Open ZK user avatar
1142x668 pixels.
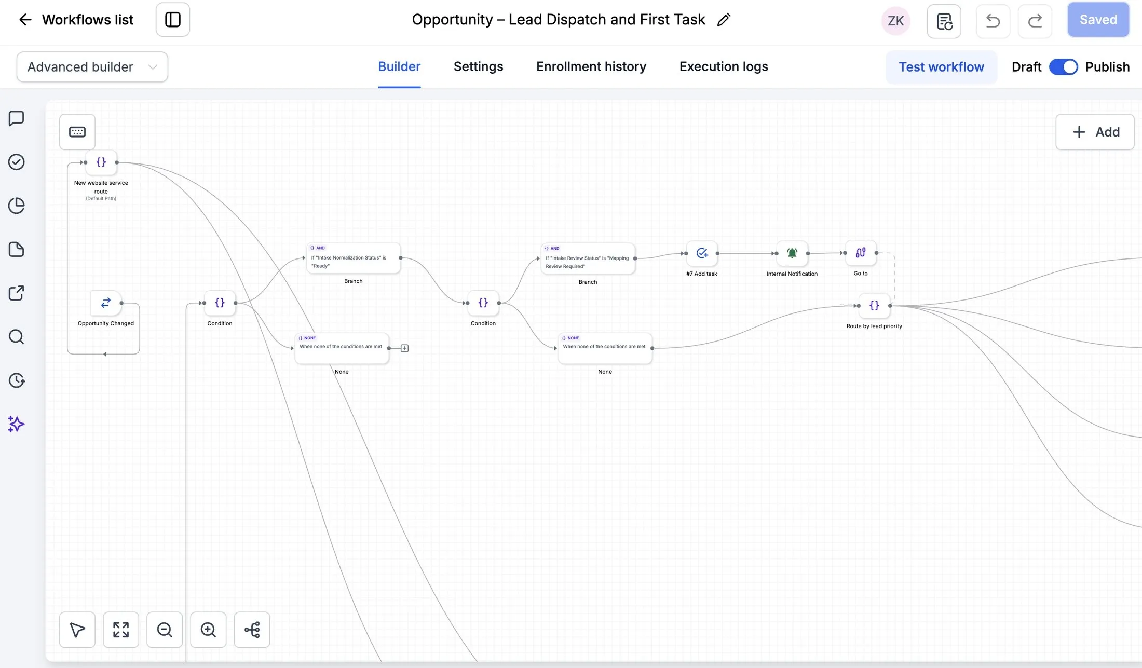pyautogui.click(x=895, y=21)
